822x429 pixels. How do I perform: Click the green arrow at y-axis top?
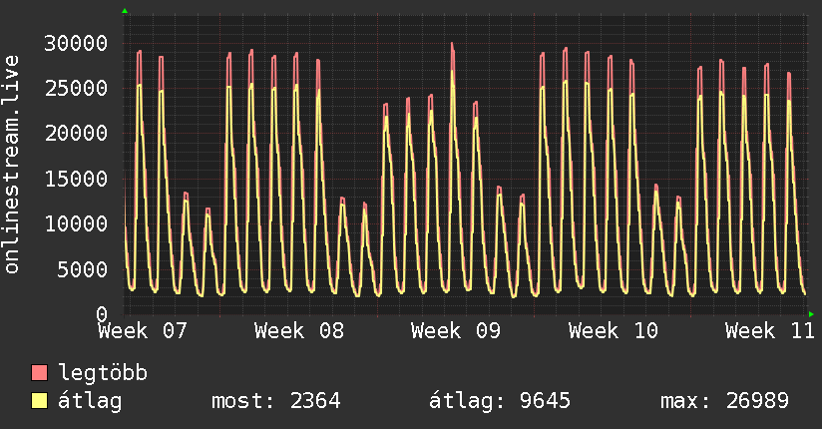[125, 11]
